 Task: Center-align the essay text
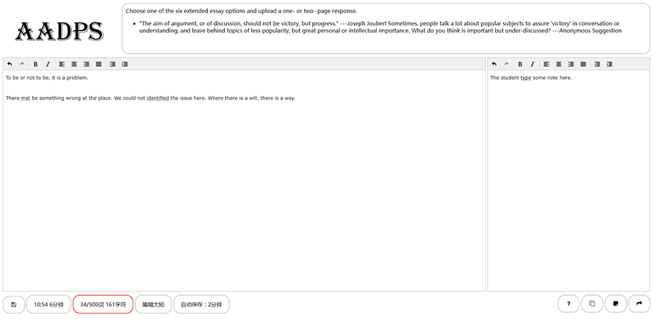click(x=74, y=64)
